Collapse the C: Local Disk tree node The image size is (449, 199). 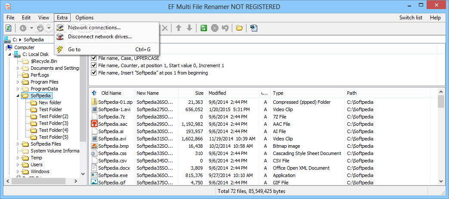9,54
